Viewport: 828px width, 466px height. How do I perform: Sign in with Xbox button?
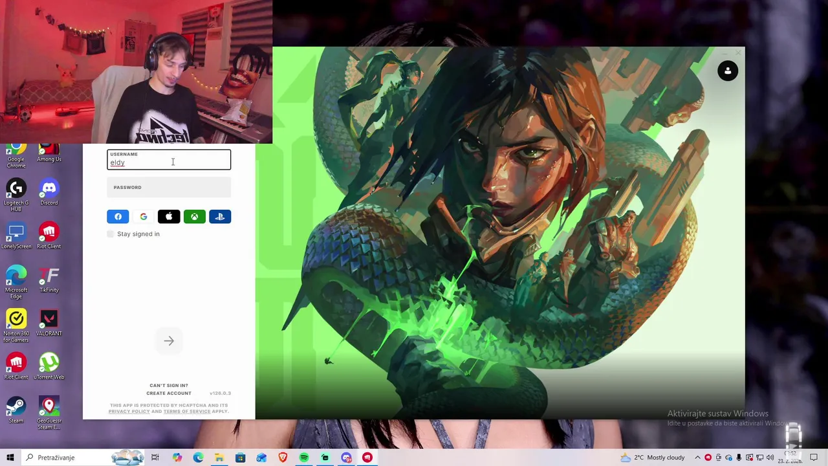pos(194,217)
